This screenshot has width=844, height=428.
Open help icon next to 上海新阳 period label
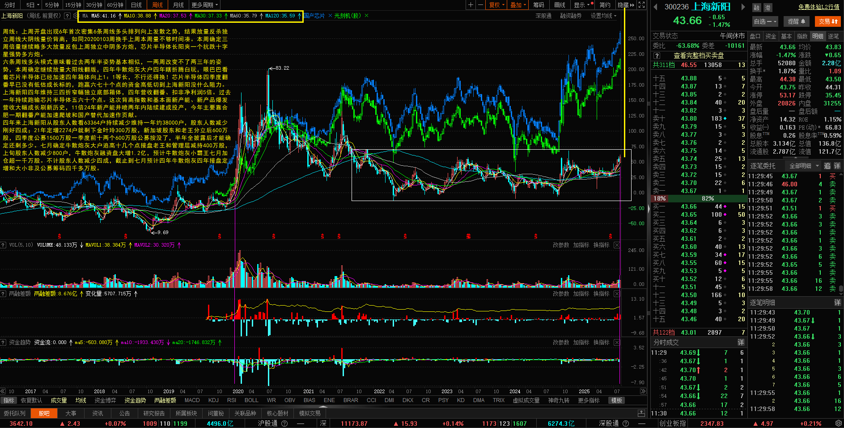[x=67, y=16]
